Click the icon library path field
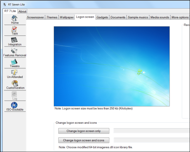This screenshot has width=190, height=152. 152,140
